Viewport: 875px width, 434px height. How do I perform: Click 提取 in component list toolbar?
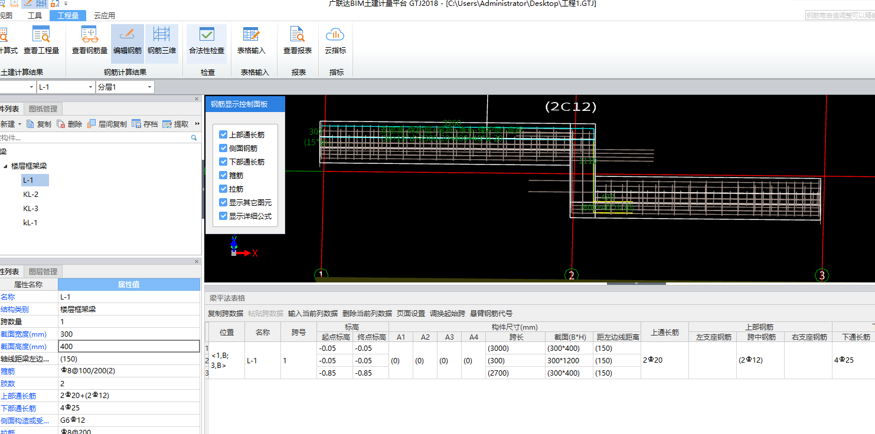click(x=175, y=124)
